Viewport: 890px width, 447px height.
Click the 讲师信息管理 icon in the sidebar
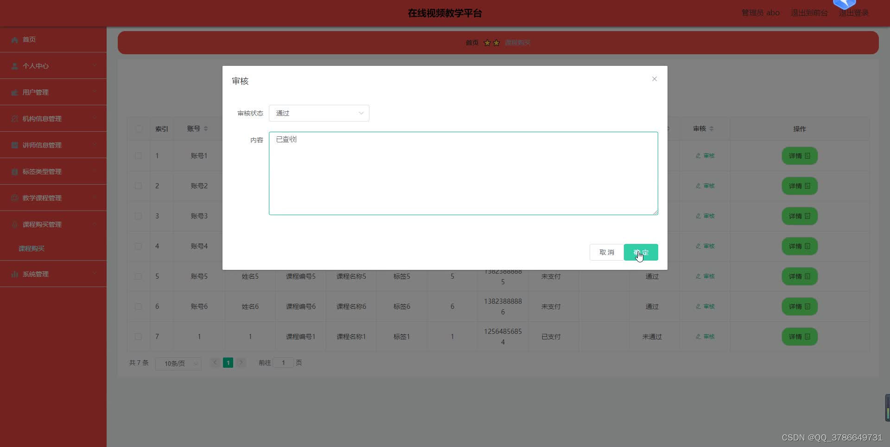(14, 146)
